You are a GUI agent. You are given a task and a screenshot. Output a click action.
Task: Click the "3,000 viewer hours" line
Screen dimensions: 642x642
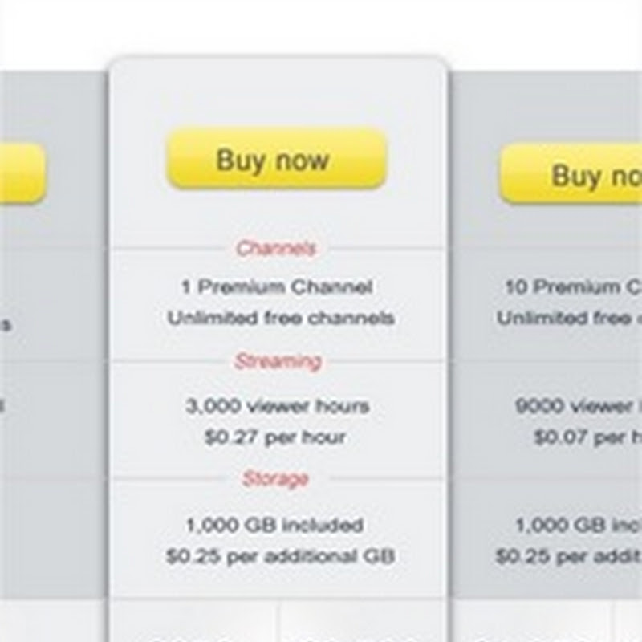click(278, 406)
